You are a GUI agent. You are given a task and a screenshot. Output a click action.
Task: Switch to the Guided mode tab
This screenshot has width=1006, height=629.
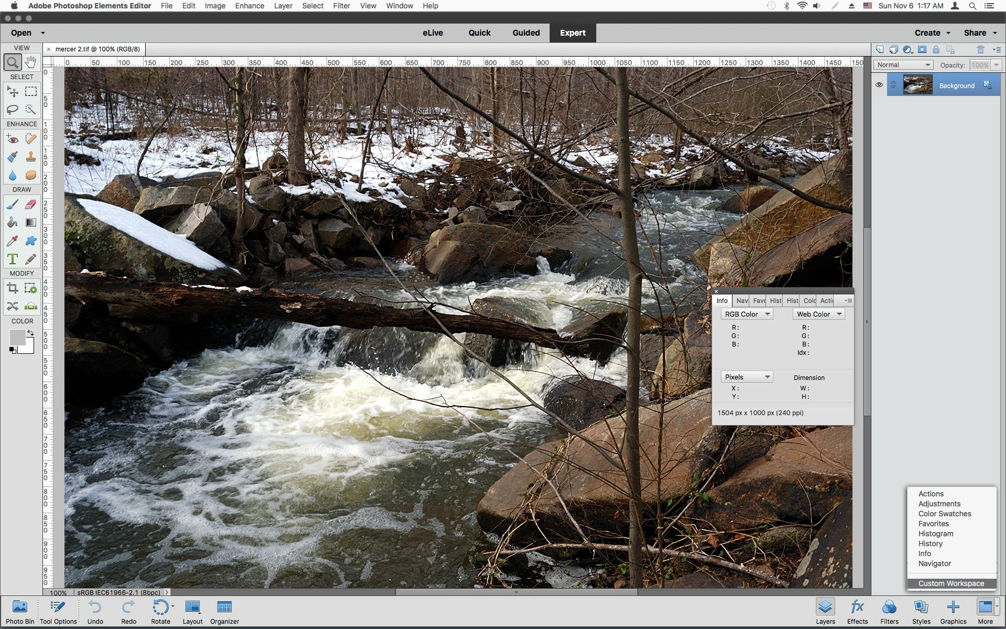pos(526,32)
